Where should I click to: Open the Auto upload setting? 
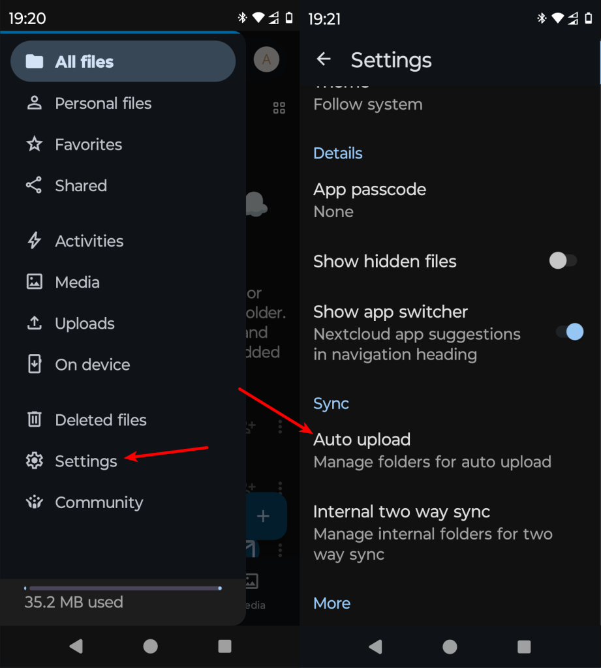point(432,450)
